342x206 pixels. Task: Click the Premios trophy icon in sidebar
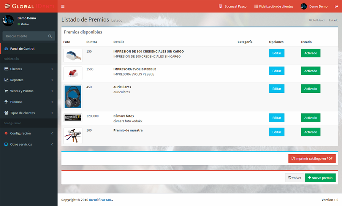click(x=6, y=102)
